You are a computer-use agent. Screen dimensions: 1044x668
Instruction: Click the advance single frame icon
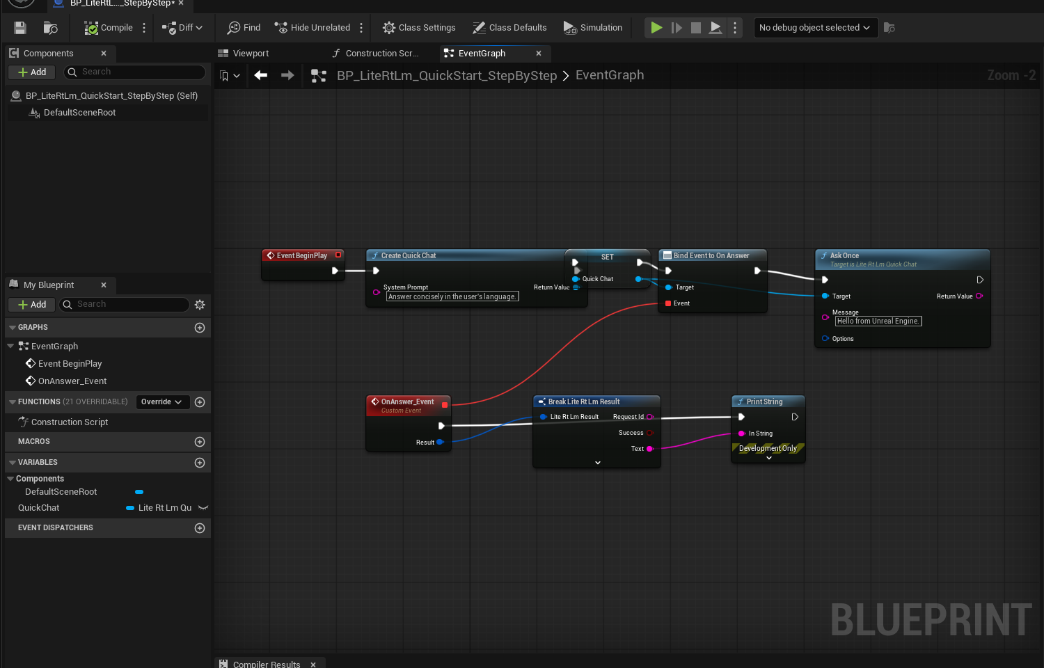point(677,28)
